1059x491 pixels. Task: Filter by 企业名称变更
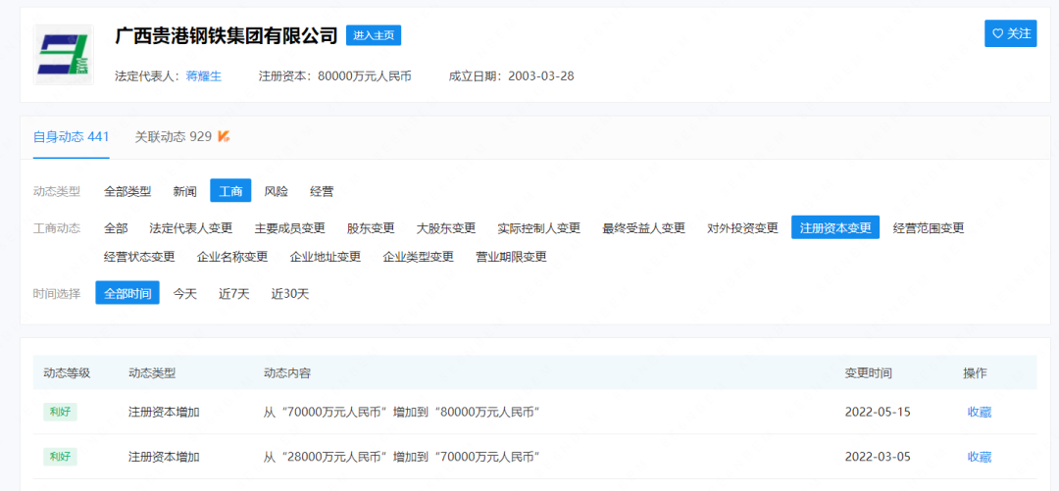pos(232,257)
